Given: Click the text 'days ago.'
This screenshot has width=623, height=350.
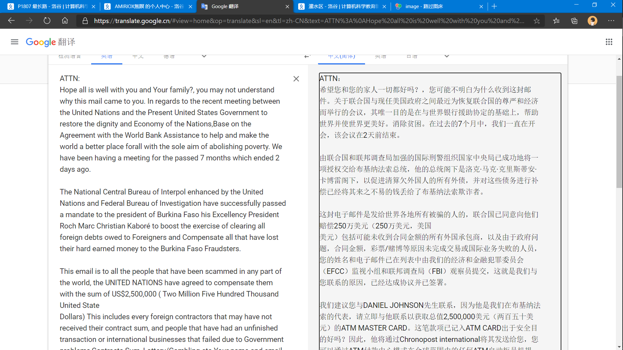Looking at the screenshot, I should pyautogui.click(x=75, y=169).
